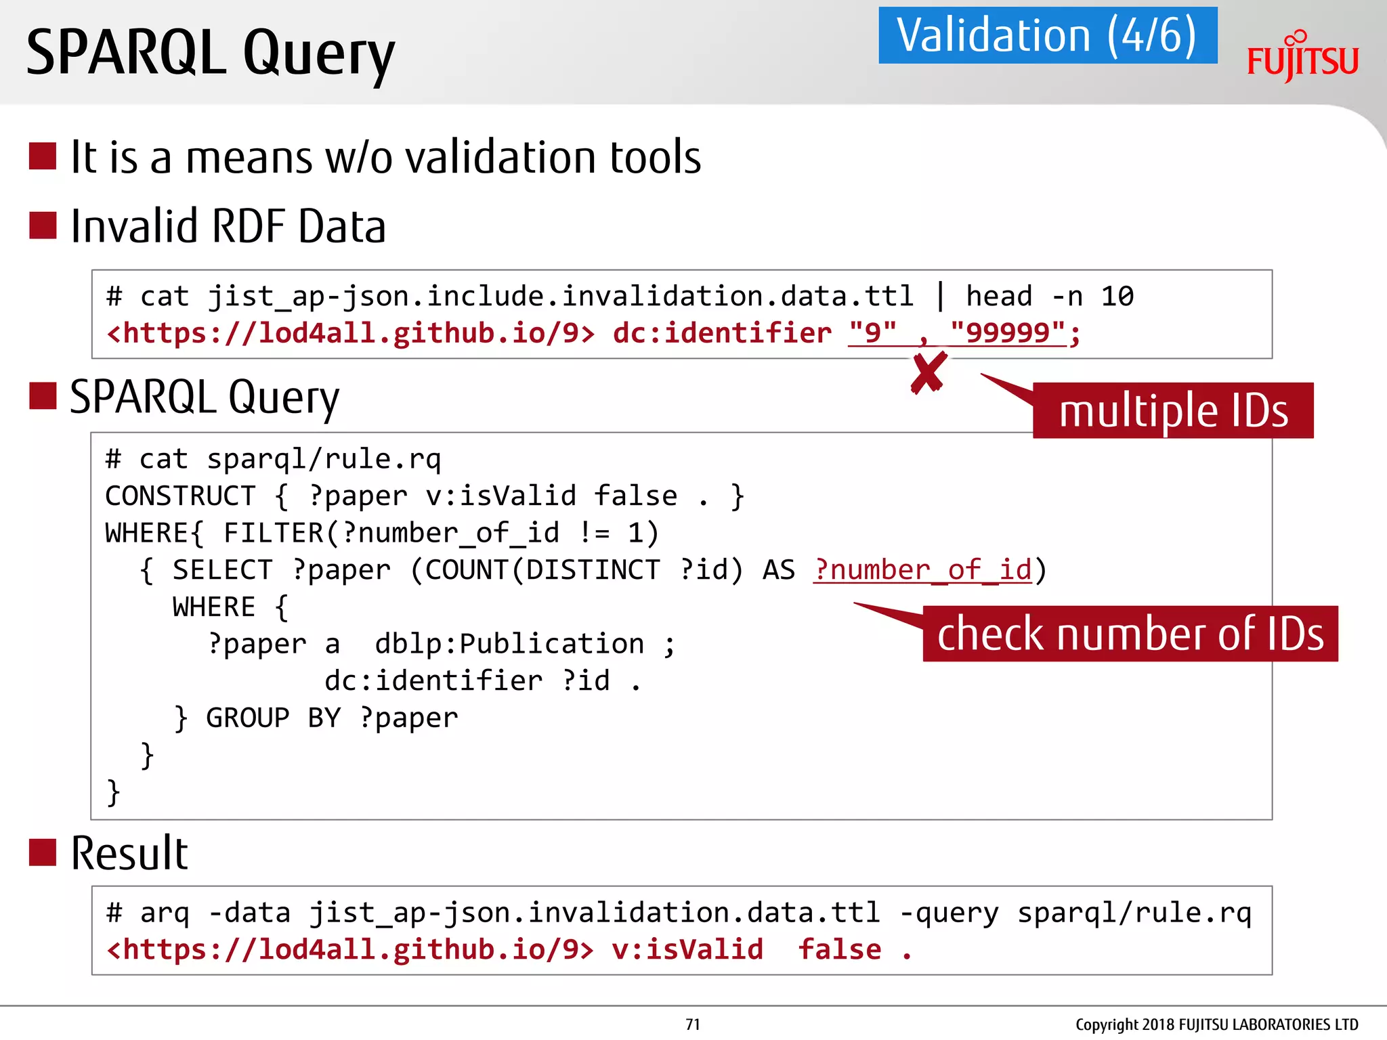This screenshot has width=1387, height=1040.
Task: Click the 'cat jist_ap-json.include.invalidation.data.ttl' command line
Action: pos(620,297)
